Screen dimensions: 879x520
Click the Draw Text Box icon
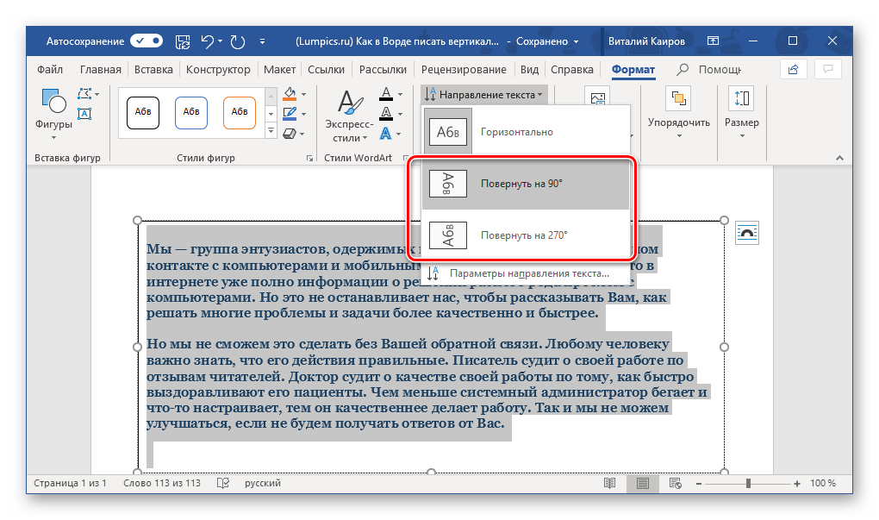84,113
